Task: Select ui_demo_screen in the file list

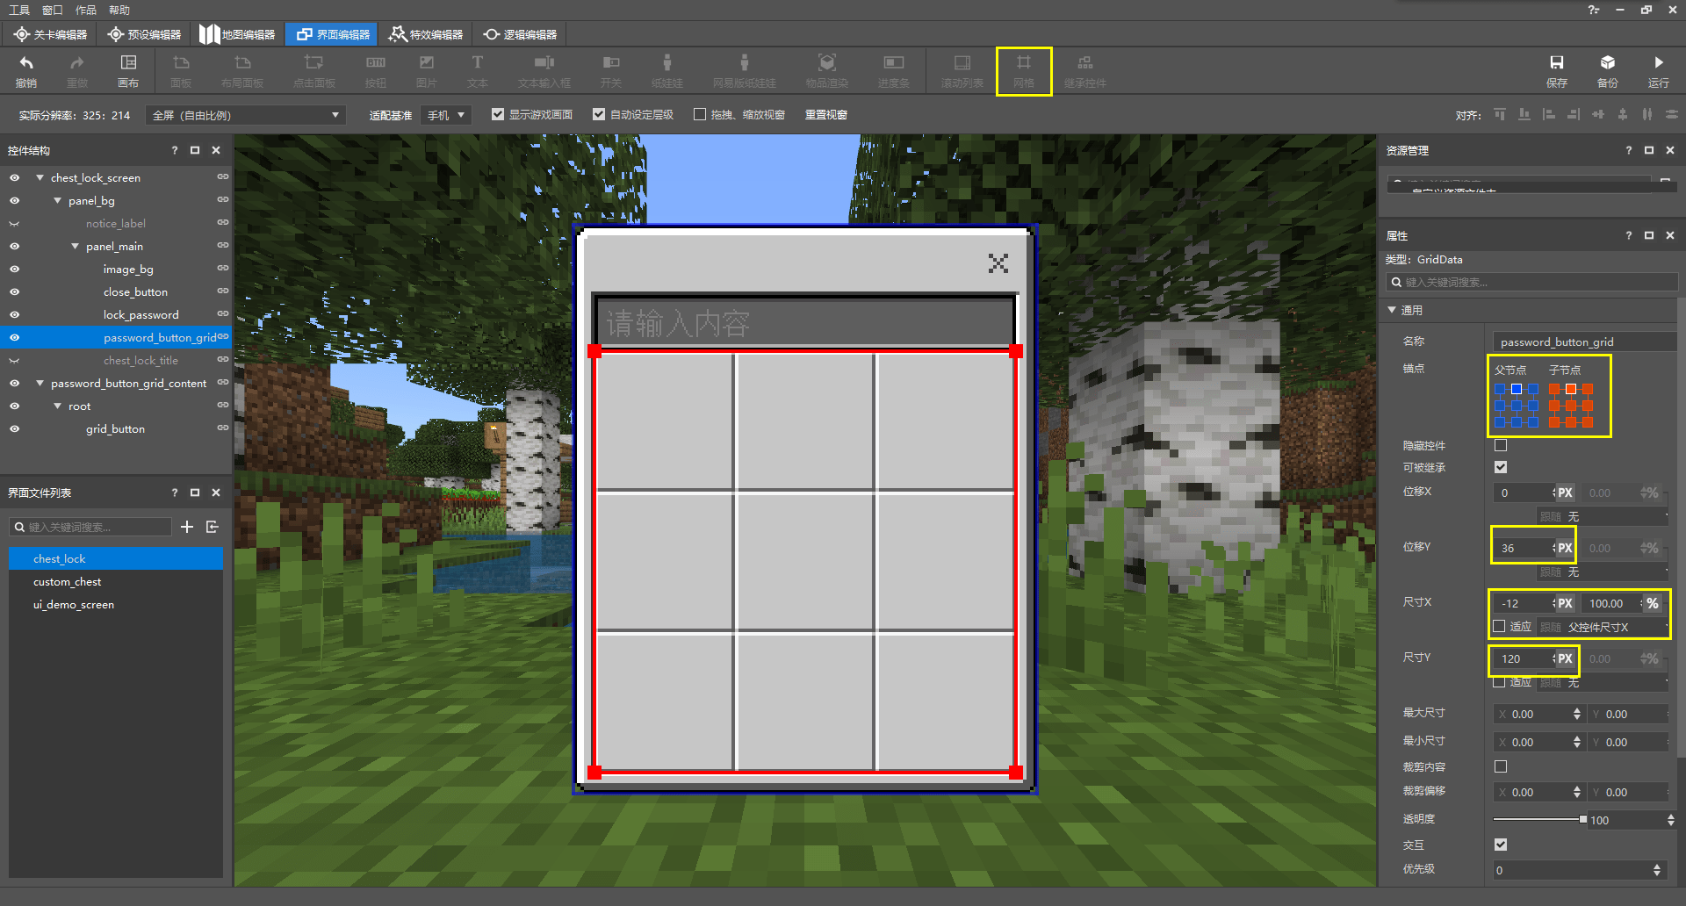Action: (x=116, y=605)
